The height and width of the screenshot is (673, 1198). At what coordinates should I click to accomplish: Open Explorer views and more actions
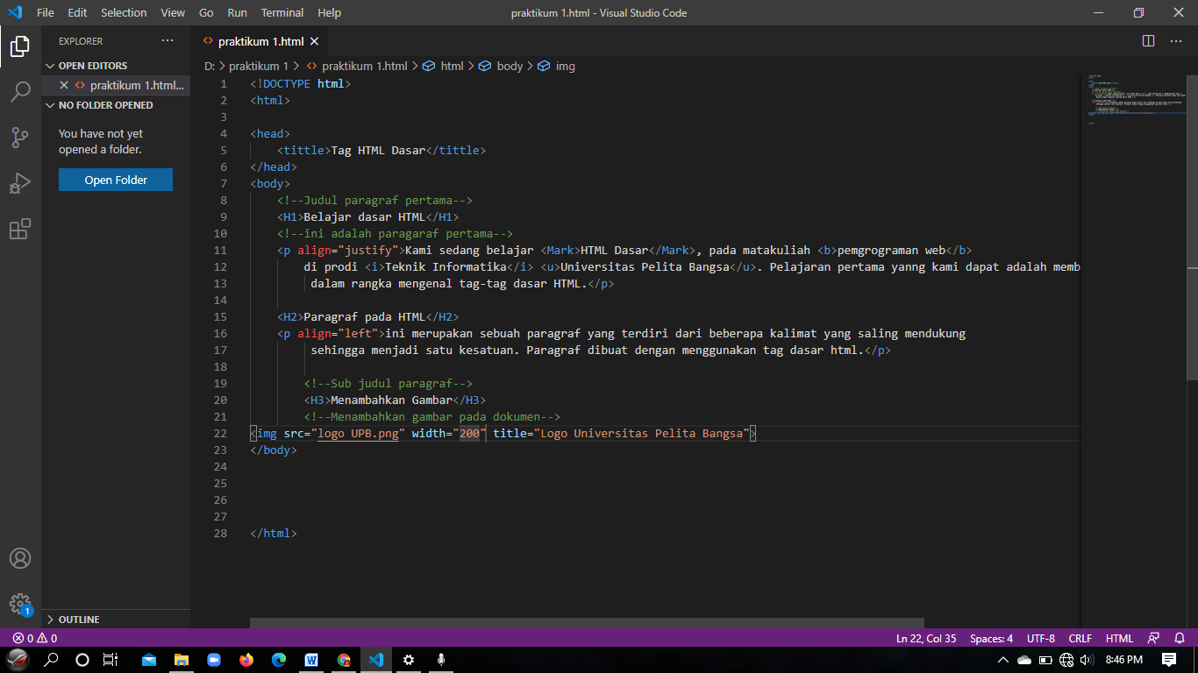point(168,41)
